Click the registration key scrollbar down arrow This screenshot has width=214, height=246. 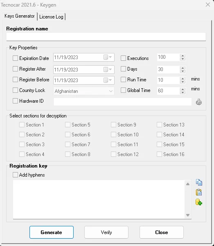pyautogui.click(x=188, y=215)
